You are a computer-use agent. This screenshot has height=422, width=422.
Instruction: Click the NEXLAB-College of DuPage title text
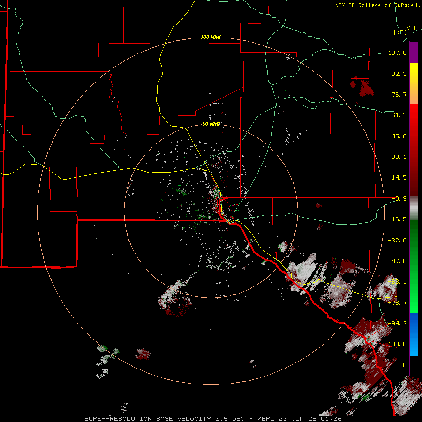374,5
